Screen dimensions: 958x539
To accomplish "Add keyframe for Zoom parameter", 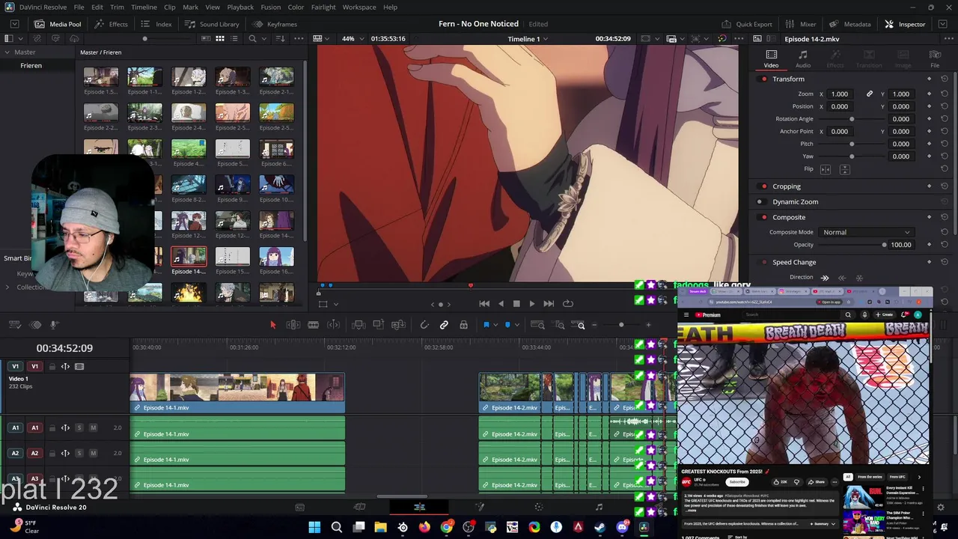I will tap(930, 94).
